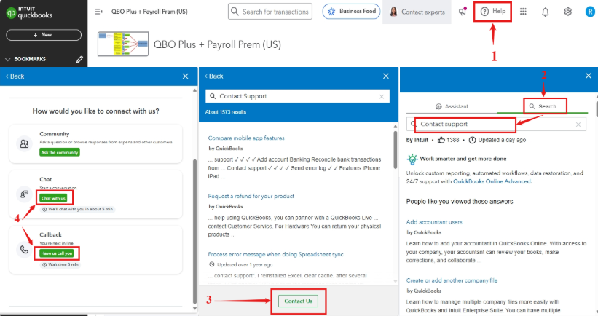
Task: Open Add accountant users article
Action: pyautogui.click(x=434, y=222)
